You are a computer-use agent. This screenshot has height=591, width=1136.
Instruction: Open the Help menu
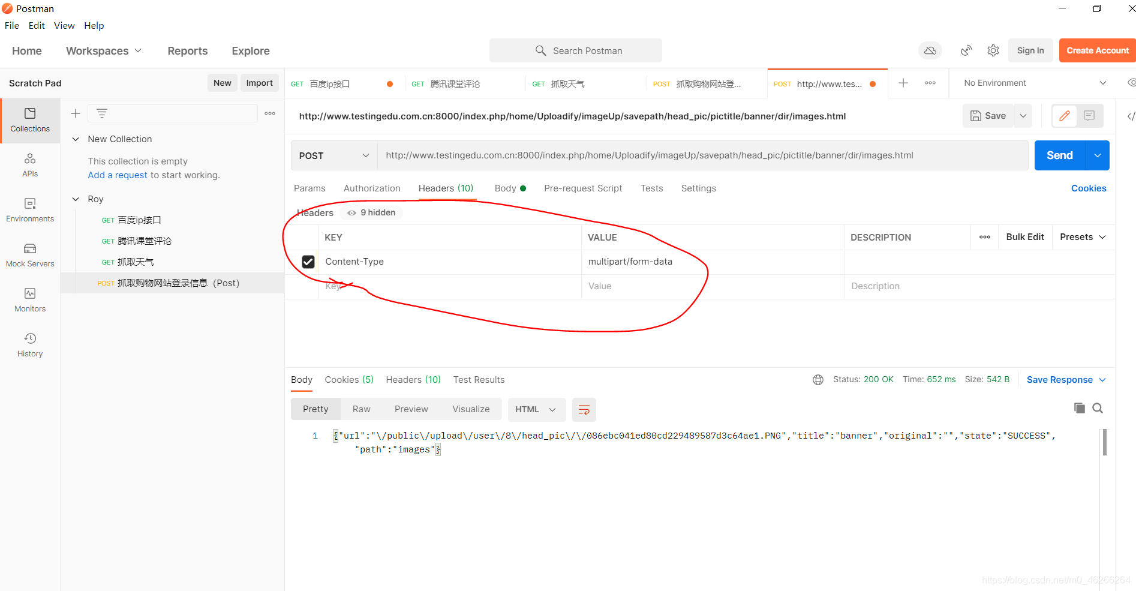pos(94,26)
